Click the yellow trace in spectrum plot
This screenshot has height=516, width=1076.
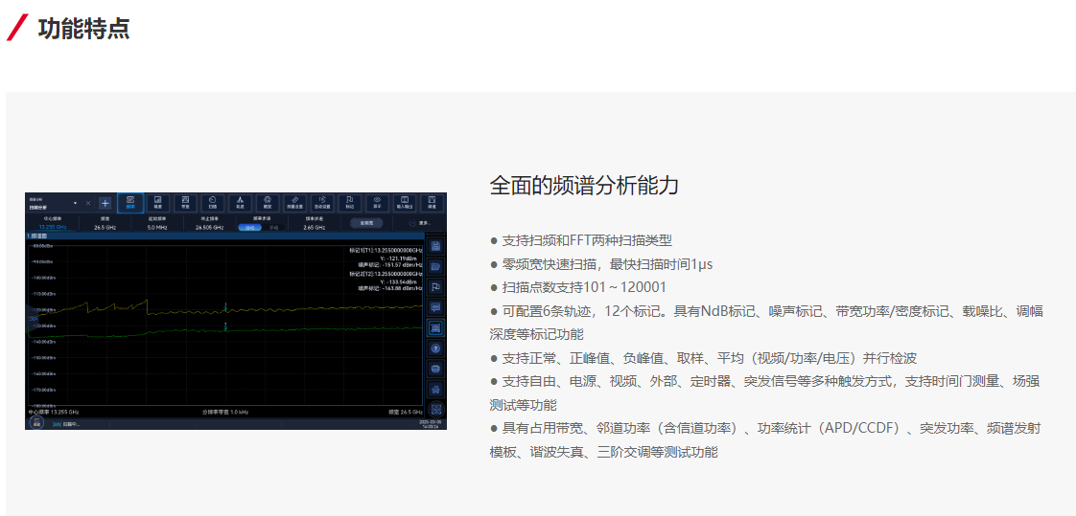[x=288, y=310]
